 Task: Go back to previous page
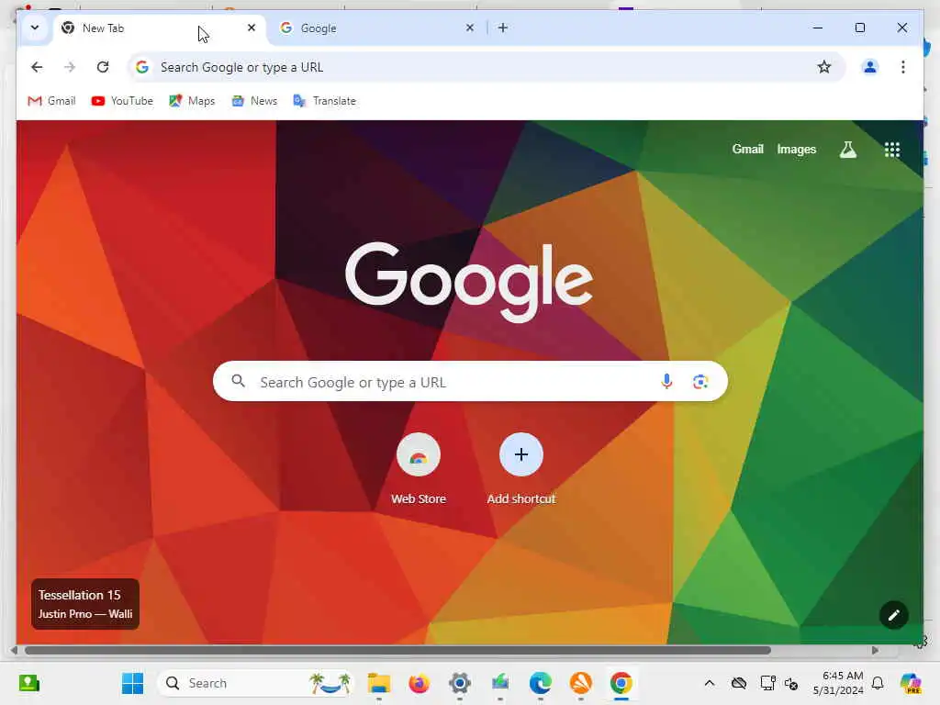tap(37, 67)
